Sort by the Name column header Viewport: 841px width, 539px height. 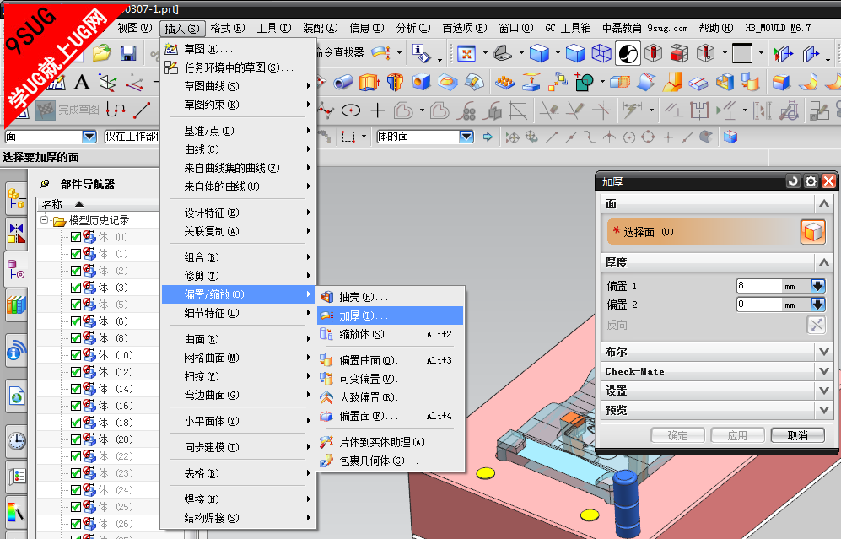point(99,204)
